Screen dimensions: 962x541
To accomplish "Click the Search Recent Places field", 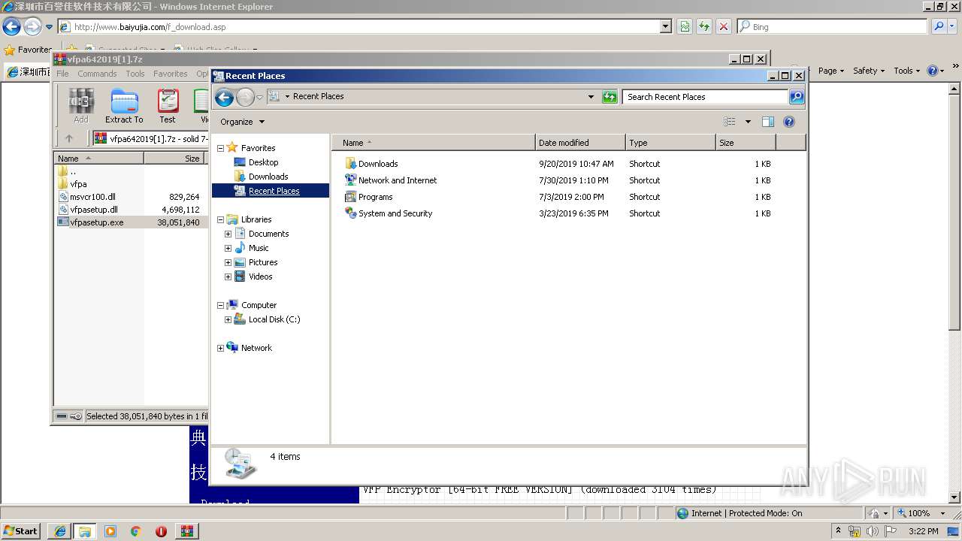I will 706,97.
